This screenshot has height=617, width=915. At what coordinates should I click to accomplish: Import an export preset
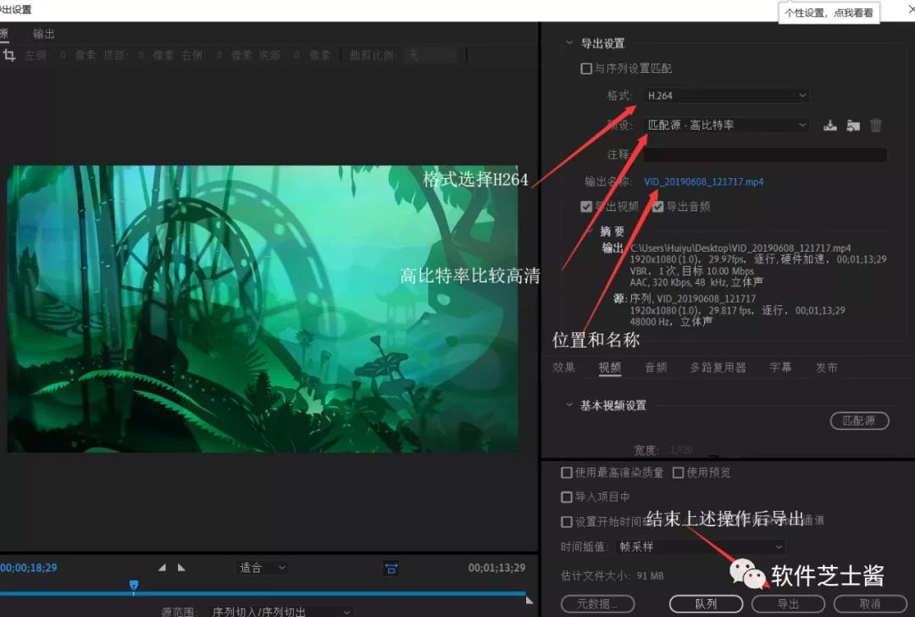coord(852,125)
